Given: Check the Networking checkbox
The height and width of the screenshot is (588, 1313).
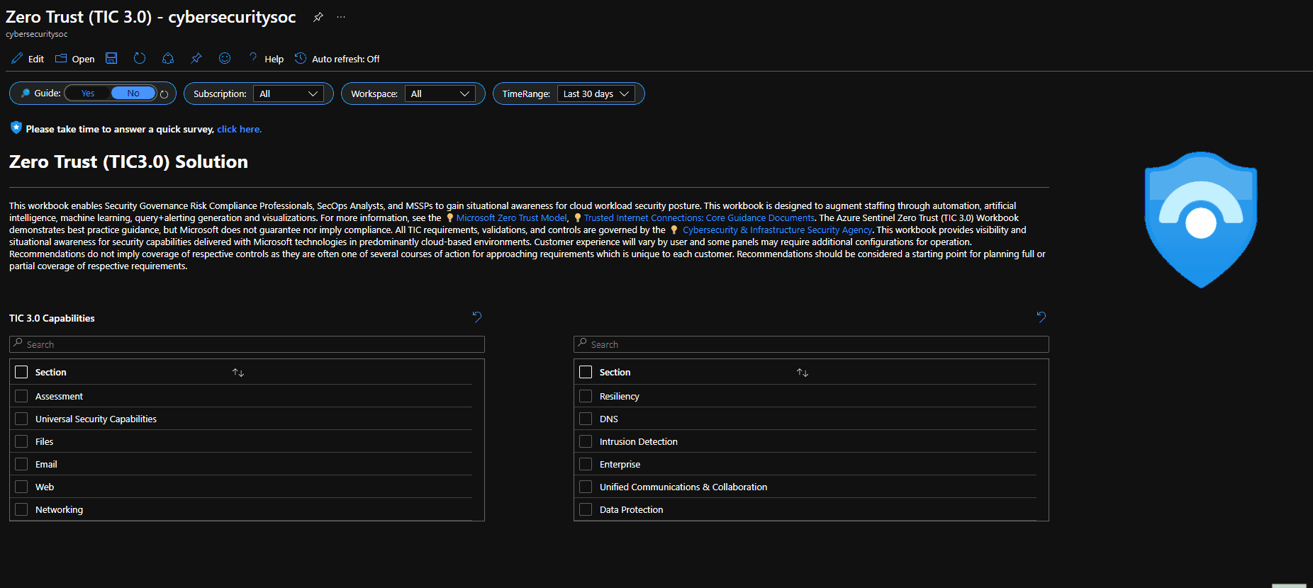Looking at the screenshot, I should 21,509.
